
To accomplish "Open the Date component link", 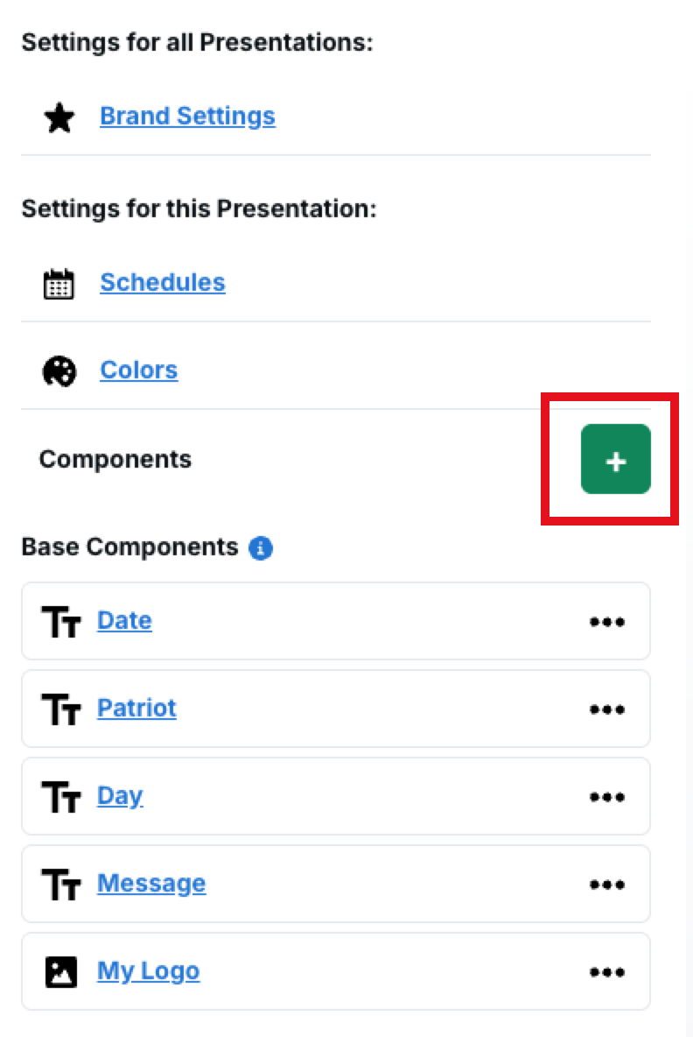I will tap(124, 621).
